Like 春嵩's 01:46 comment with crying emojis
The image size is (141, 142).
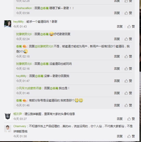(128, 105)
